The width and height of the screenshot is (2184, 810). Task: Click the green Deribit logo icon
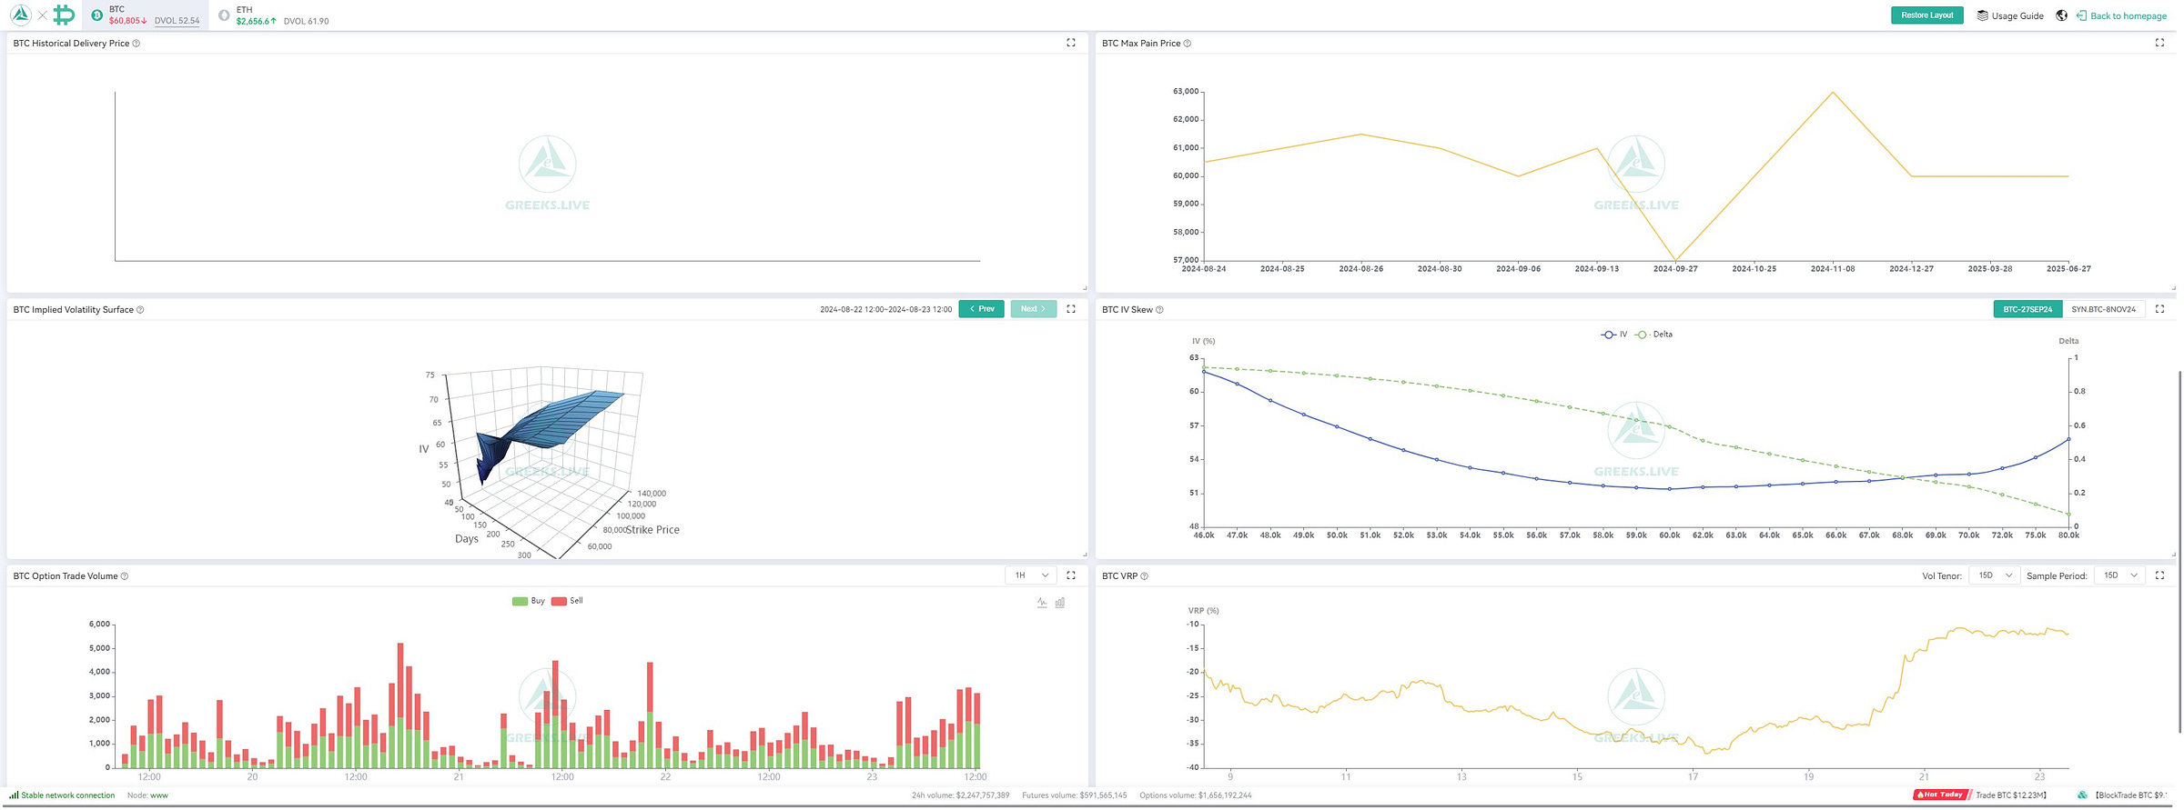(64, 15)
